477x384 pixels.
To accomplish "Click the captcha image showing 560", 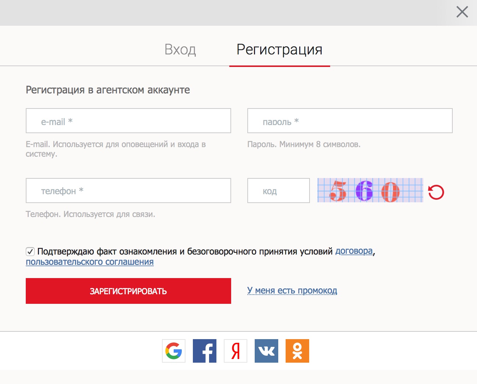I will (370, 190).
